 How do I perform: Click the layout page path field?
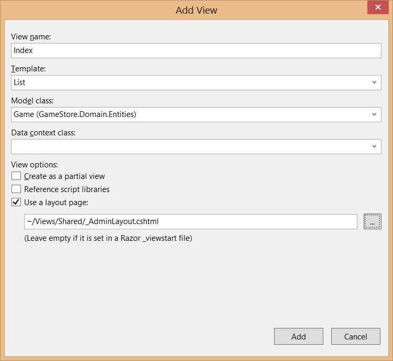[x=191, y=221]
